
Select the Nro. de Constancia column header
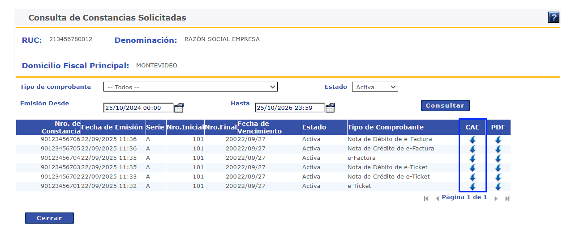click(x=48, y=127)
